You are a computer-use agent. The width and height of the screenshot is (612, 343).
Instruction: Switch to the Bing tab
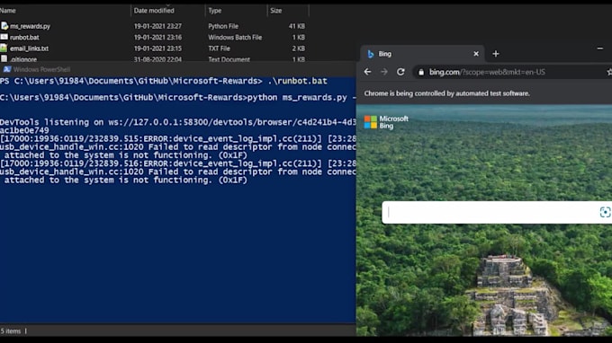click(422, 54)
